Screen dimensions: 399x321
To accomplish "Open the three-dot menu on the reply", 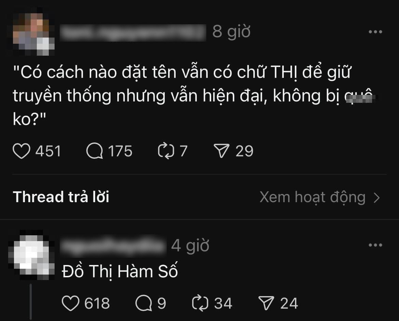I will tap(375, 245).
